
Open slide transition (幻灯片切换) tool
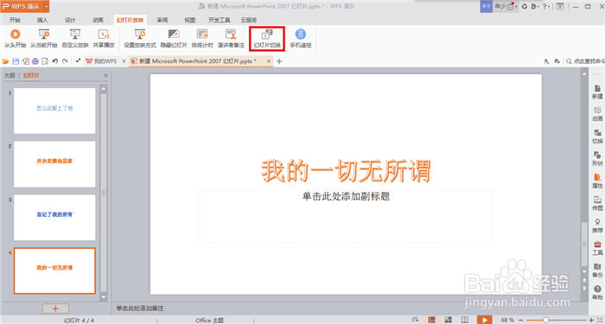[267, 39]
